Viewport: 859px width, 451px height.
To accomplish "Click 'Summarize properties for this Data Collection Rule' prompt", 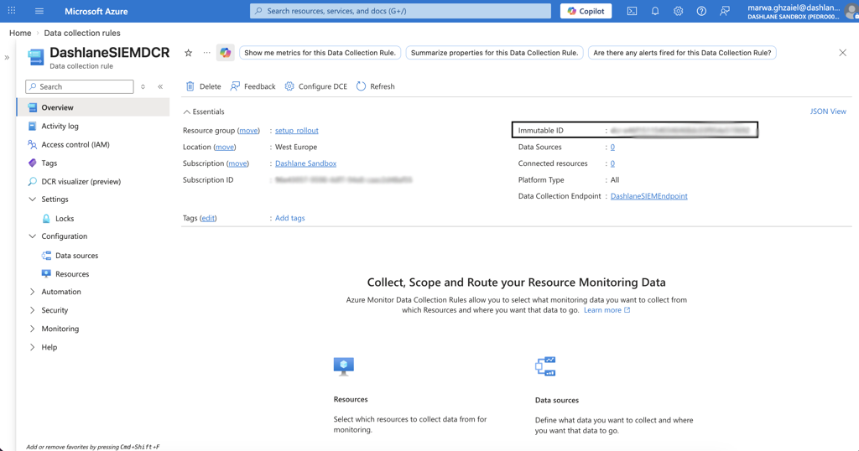I will (494, 53).
